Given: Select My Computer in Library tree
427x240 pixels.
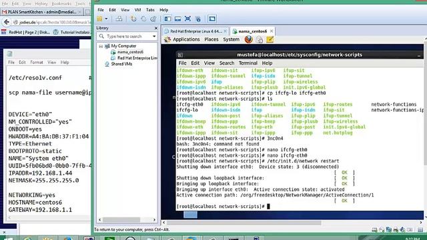Looking at the screenshot, I should (x=123, y=46).
